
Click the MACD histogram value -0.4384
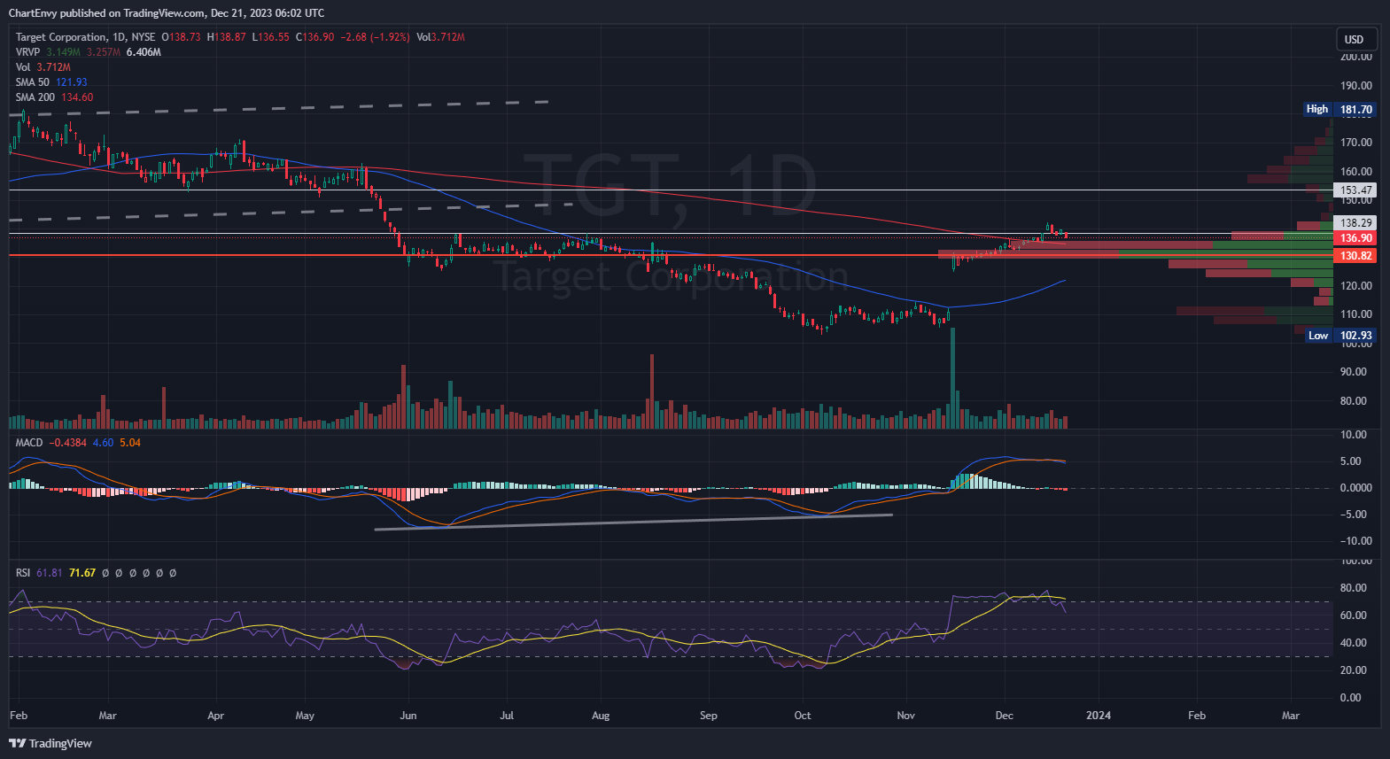click(67, 443)
